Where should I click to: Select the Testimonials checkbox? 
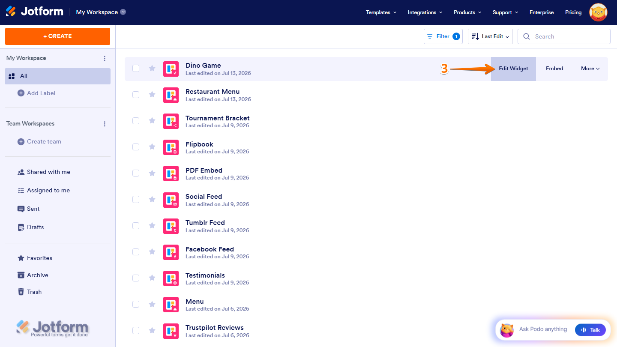coord(136,278)
